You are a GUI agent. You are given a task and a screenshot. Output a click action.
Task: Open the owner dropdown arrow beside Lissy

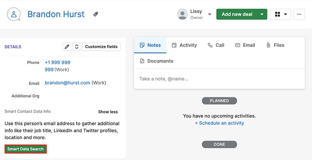[x=209, y=14]
